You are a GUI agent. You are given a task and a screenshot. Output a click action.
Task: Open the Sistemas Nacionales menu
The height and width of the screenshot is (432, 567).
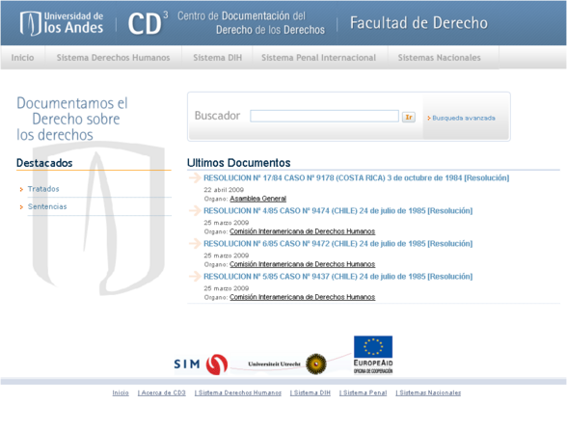440,58
